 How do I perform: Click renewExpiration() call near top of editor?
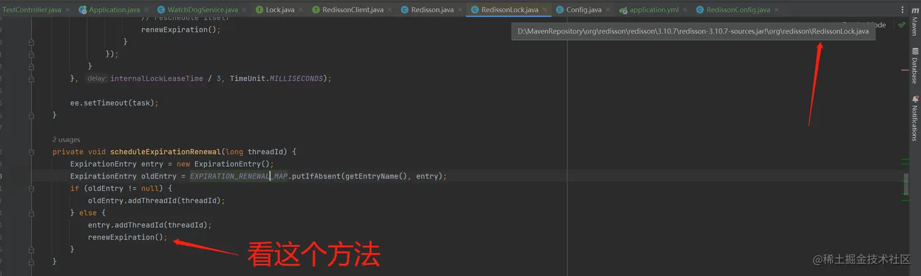(181, 30)
